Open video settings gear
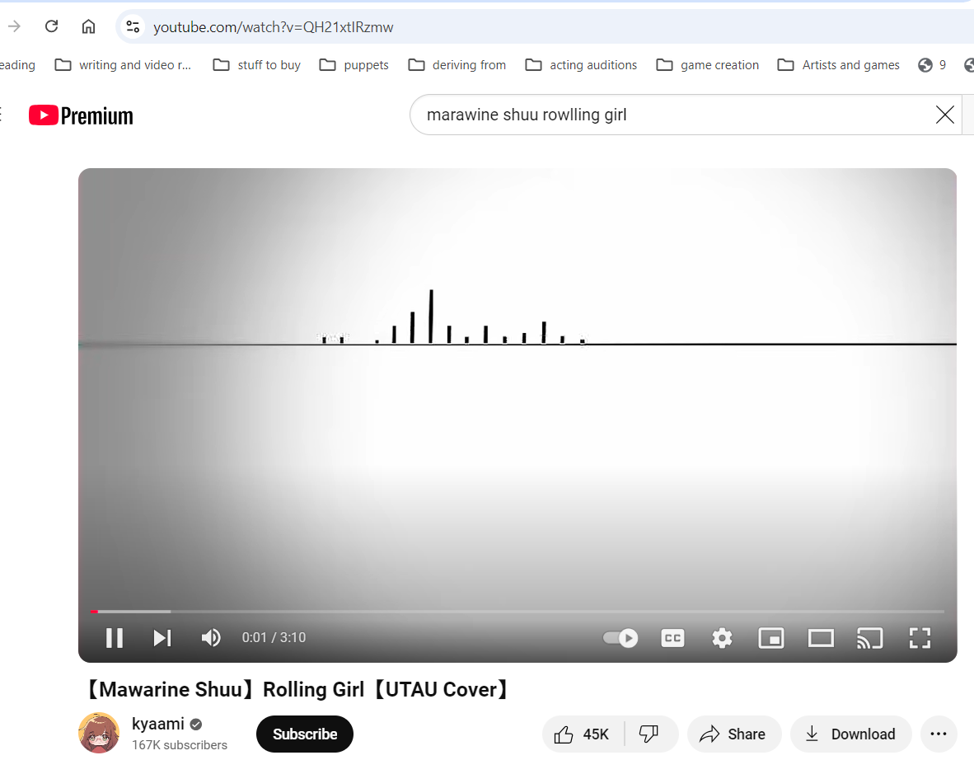The height and width of the screenshot is (760, 974). tap(722, 637)
